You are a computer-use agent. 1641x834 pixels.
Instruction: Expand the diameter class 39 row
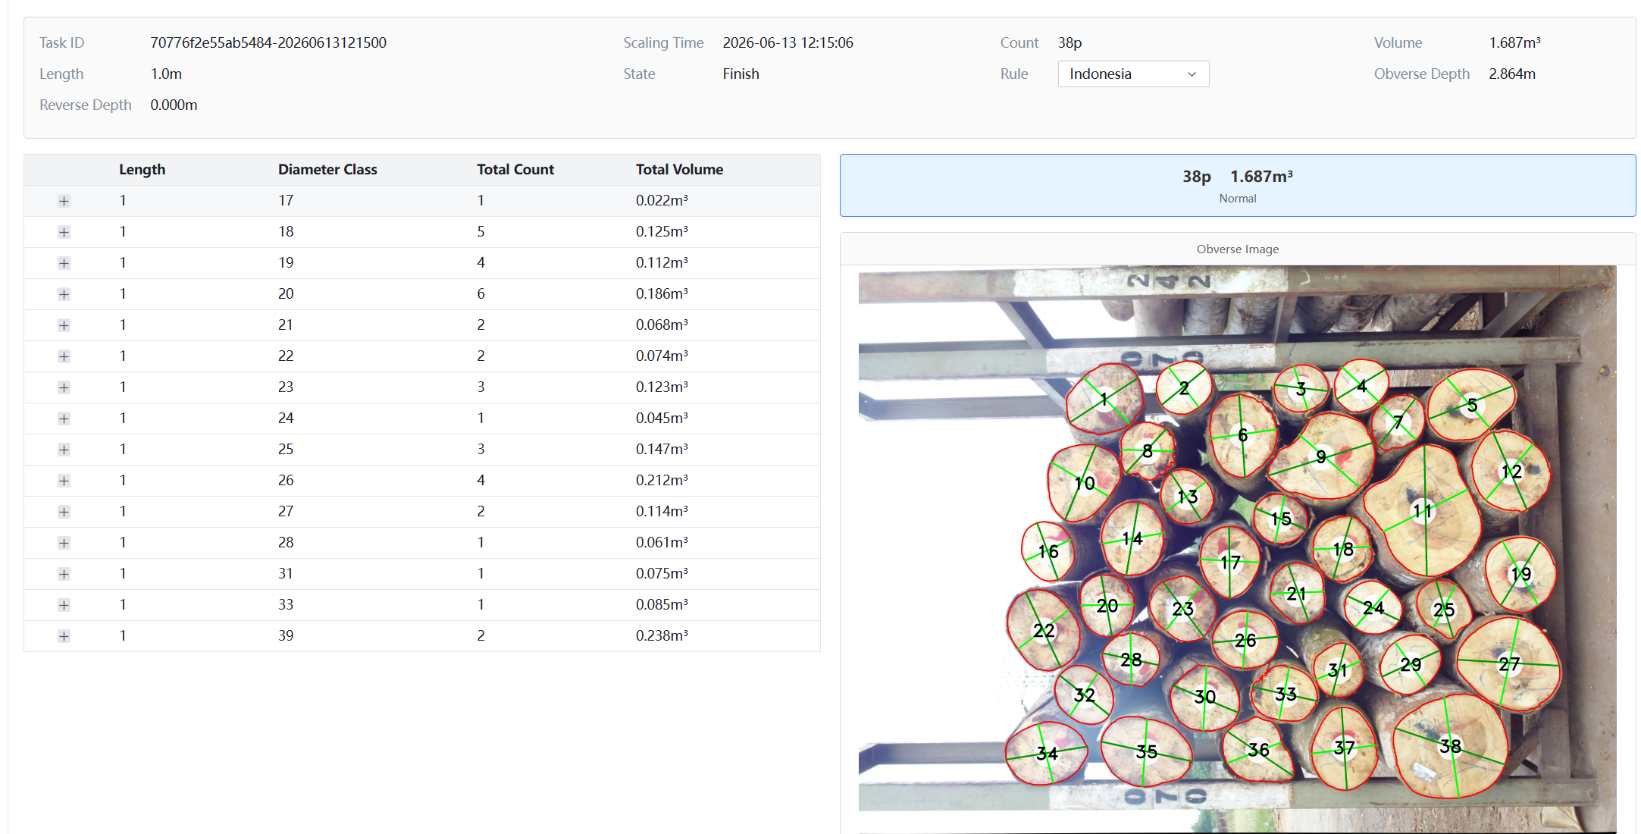tap(64, 636)
